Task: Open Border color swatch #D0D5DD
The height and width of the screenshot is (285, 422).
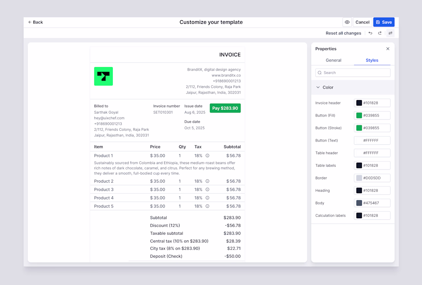Action: point(359,178)
